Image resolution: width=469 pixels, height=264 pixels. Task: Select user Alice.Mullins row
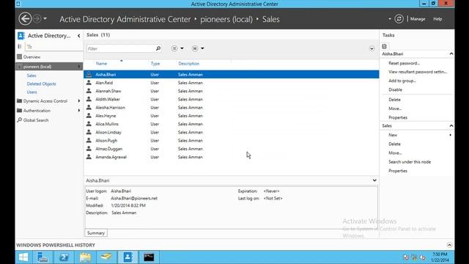pyautogui.click(x=232, y=124)
